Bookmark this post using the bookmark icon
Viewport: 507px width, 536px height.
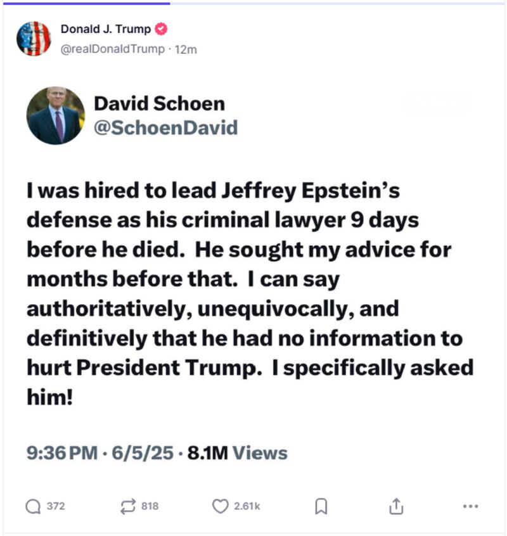click(x=323, y=505)
